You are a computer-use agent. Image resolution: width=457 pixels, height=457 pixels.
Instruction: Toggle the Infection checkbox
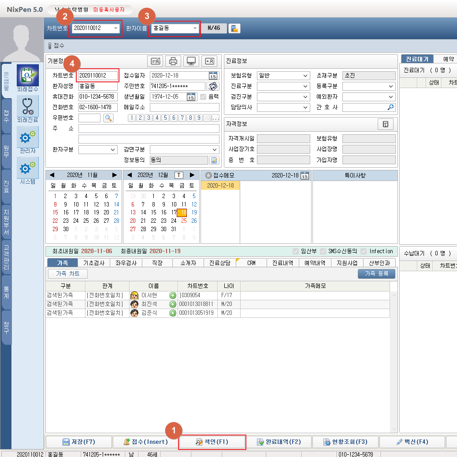pos(364,251)
